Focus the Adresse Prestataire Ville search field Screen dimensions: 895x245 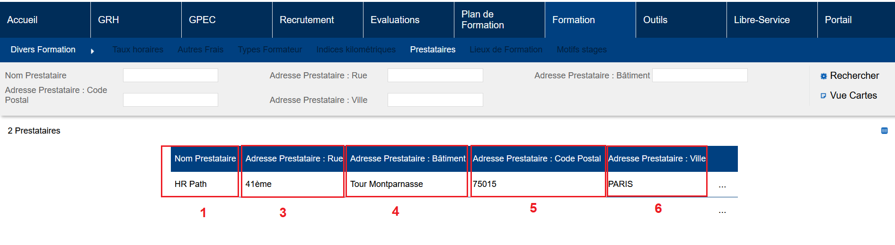[435, 100]
